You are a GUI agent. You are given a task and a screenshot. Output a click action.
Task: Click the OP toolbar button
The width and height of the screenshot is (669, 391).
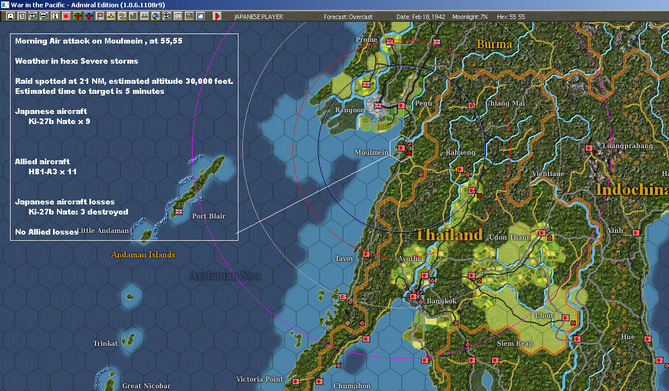click(178, 16)
